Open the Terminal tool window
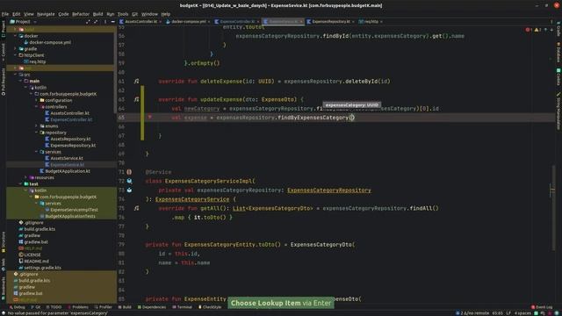 [182, 307]
